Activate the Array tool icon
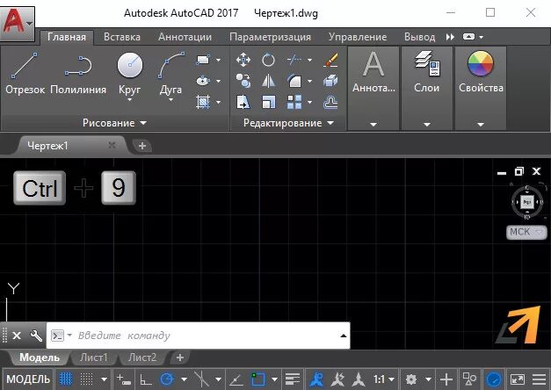 pyautogui.click(x=294, y=102)
